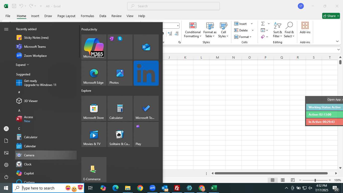This screenshot has height=193, width=343.
Task: Launch Microsoft Teams from the Start list
Action: point(46,47)
